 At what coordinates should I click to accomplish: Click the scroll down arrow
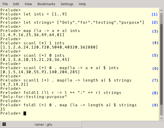tap(161, 118)
